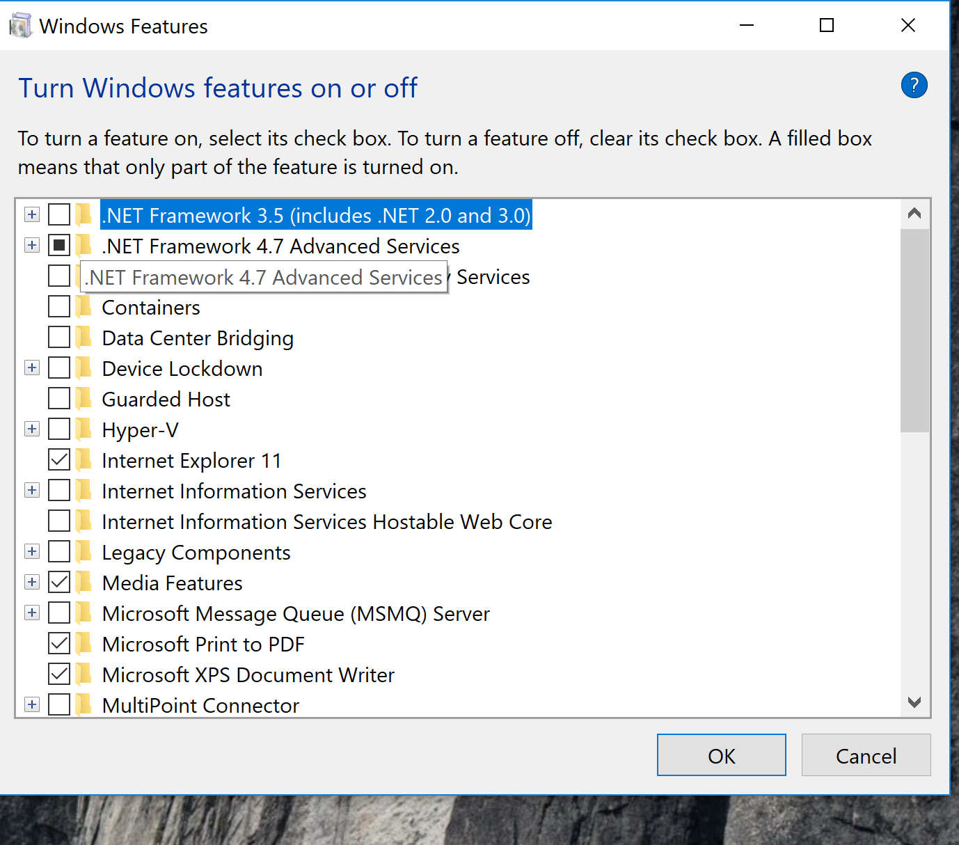
Task: Click the folder icon beside Legacy Components
Action: click(x=84, y=552)
